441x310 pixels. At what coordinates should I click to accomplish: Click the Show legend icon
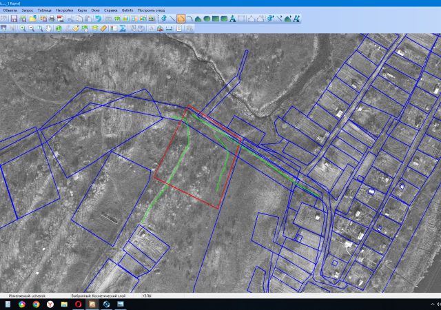(114, 28)
